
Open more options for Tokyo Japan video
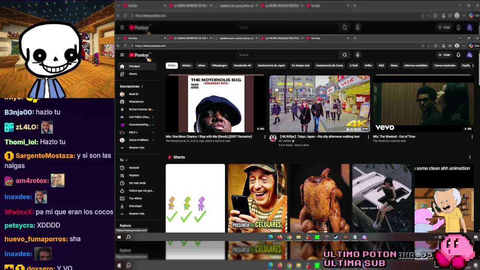click(x=368, y=137)
